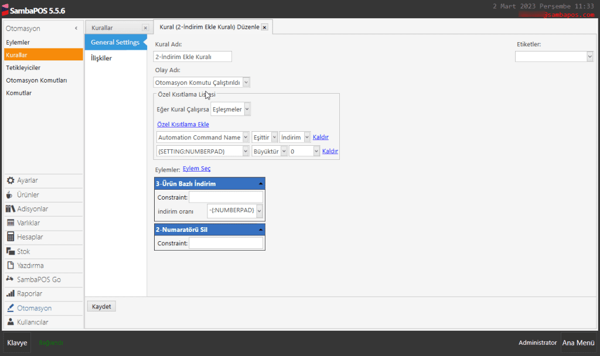Open the Stok truck icon

pos(11,251)
